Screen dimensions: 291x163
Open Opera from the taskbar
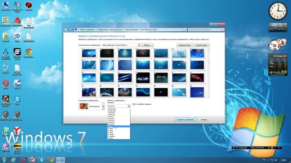[23, 160]
